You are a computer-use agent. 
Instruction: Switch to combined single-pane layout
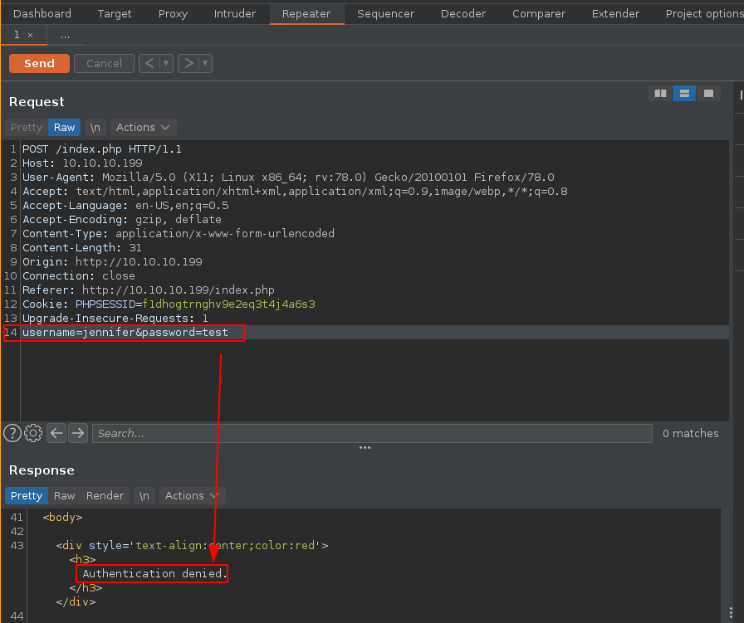pyautogui.click(x=707, y=94)
